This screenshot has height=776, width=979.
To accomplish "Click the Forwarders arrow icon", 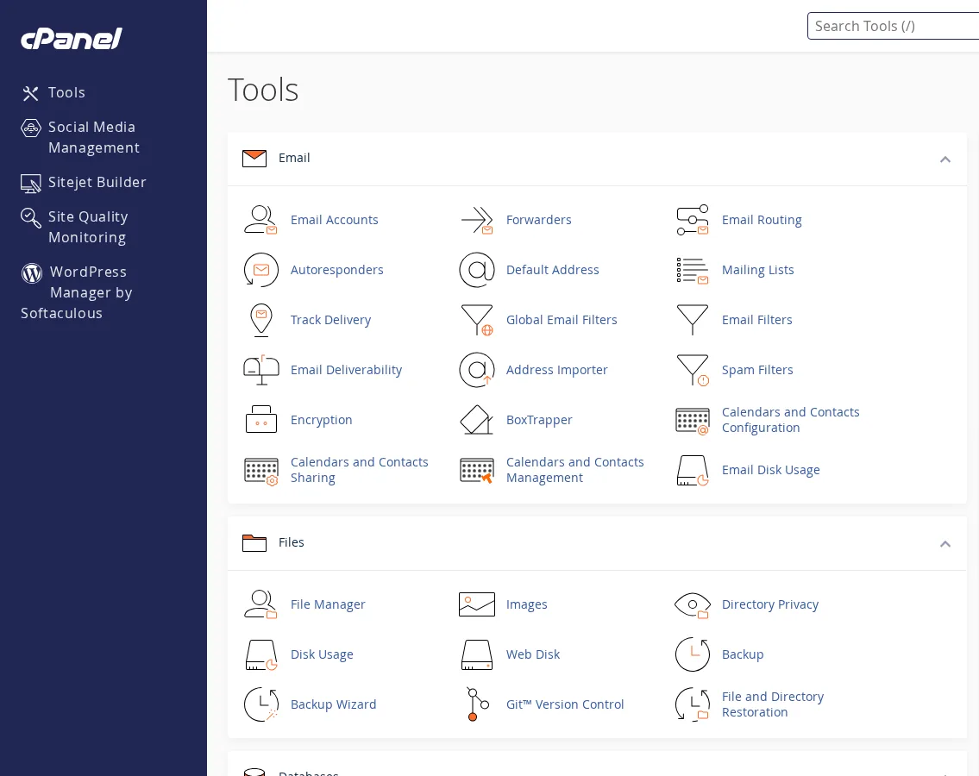I will point(477,220).
